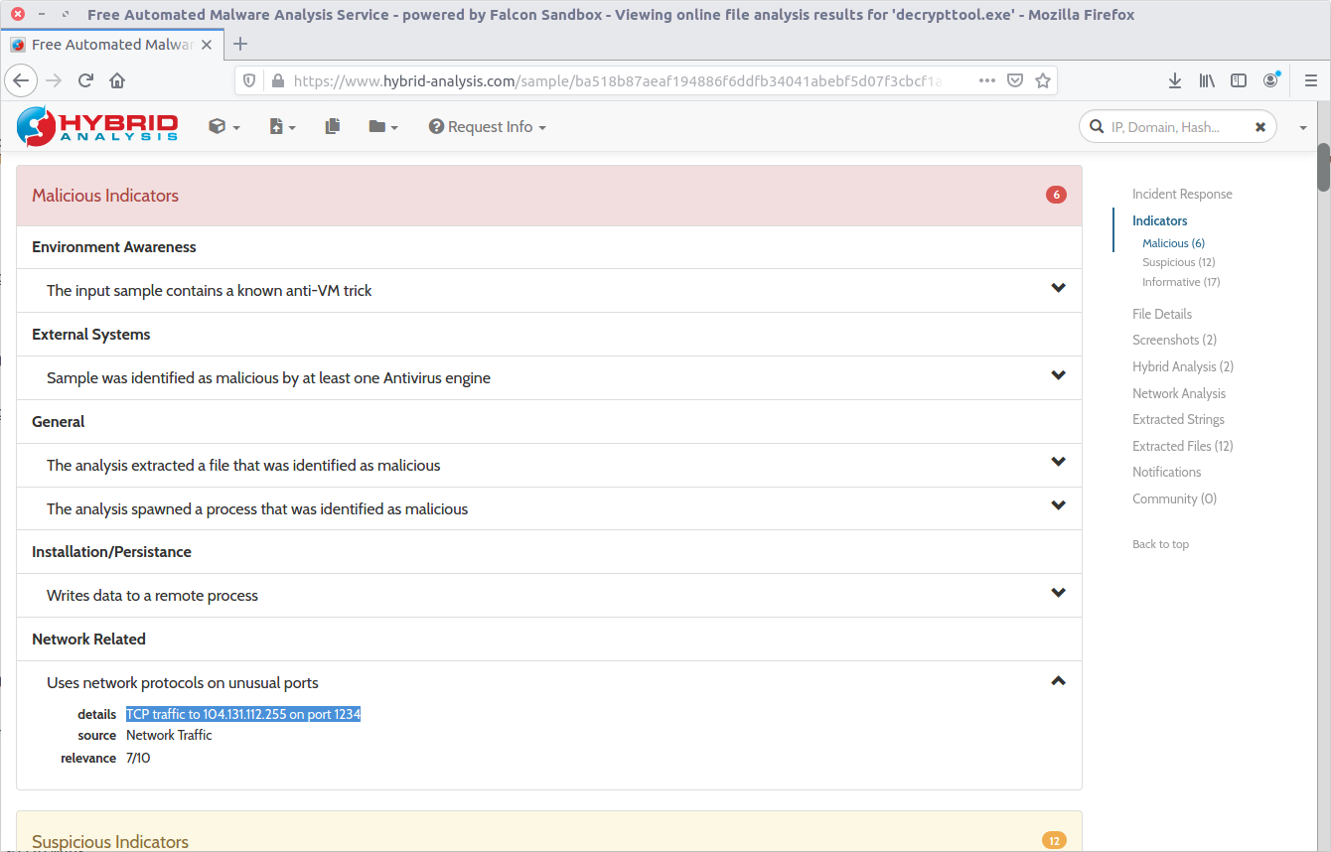Screen dimensions: 1331x852
Task: Expand 'Writes data to a remote process'
Action: coord(1058,594)
